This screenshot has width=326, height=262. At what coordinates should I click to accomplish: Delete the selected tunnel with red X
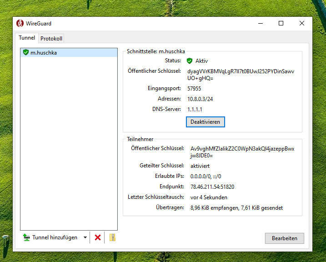point(97,237)
